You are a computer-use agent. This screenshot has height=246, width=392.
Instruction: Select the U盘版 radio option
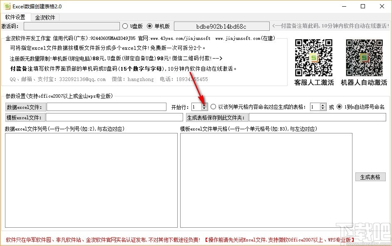[125, 26]
